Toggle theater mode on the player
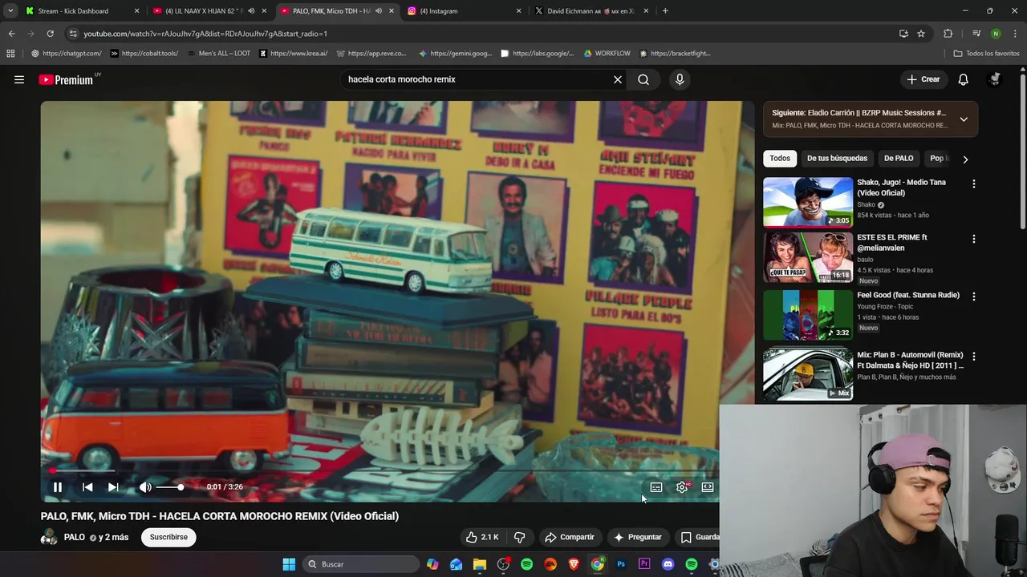 click(708, 487)
